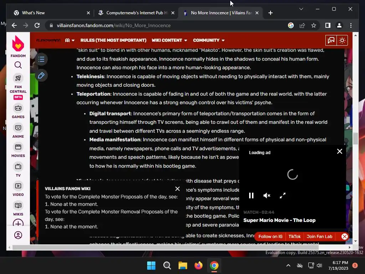365x274 pixels.
Task: Switch to Computernewb's Internet Pub tab
Action: pos(136,13)
